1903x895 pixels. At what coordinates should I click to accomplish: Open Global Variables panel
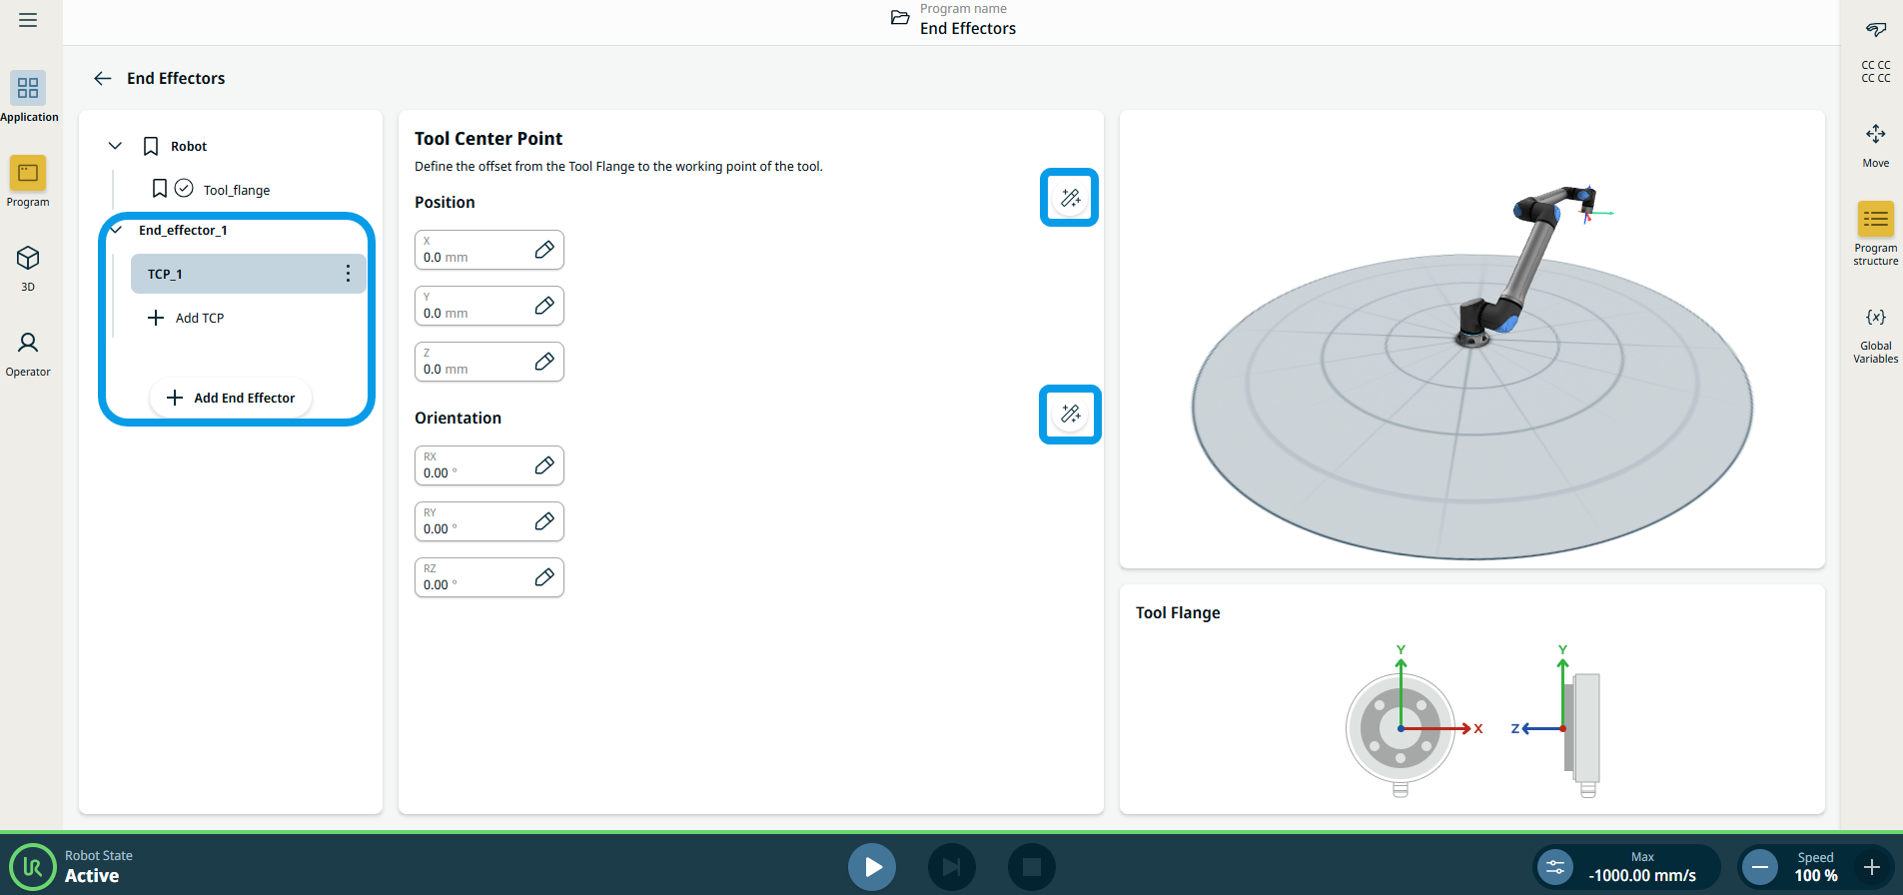[x=1875, y=333]
